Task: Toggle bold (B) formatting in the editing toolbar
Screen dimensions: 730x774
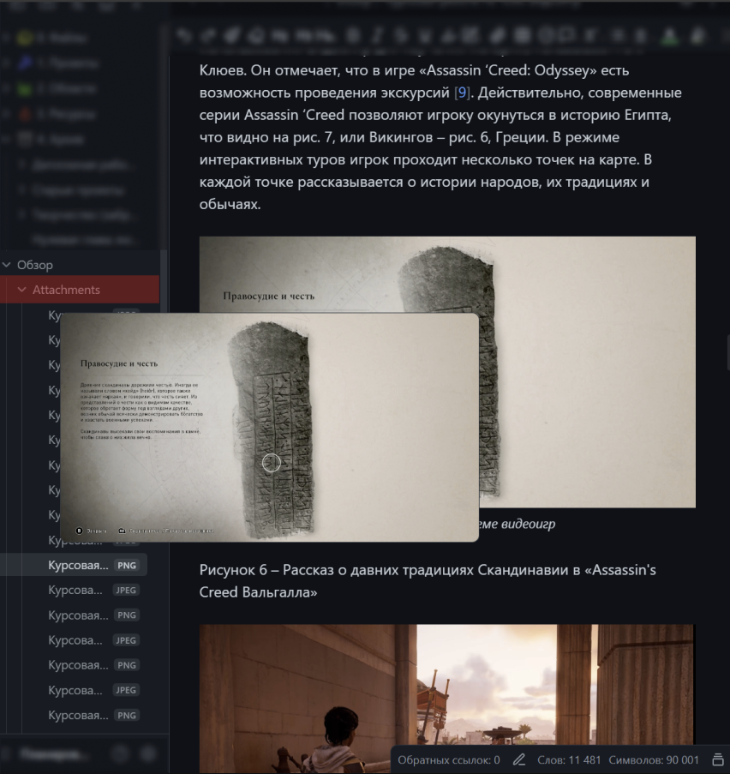Action: tap(354, 36)
